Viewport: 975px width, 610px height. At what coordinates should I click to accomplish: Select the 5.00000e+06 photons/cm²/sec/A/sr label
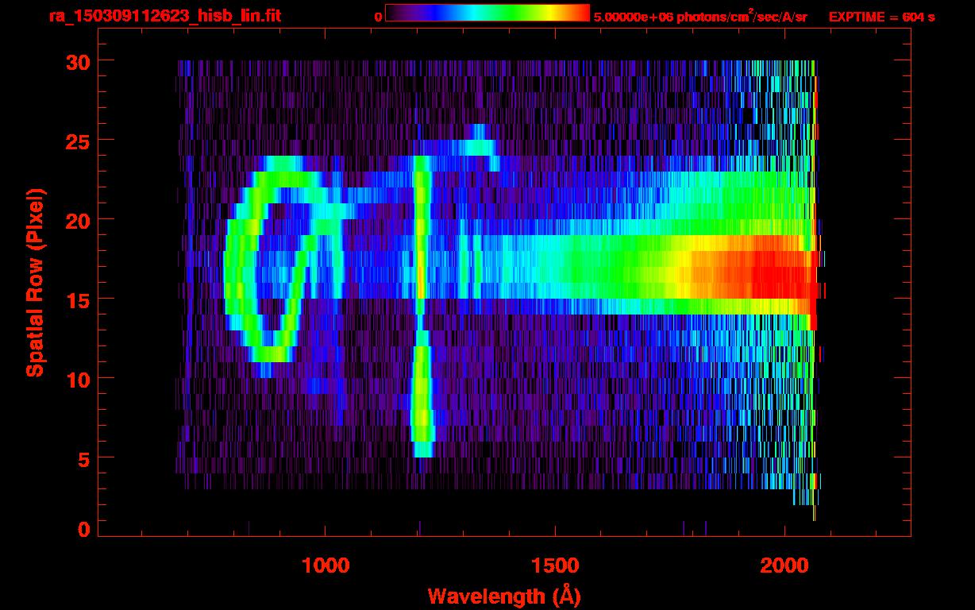pyautogui.click(x=700, y=16)
